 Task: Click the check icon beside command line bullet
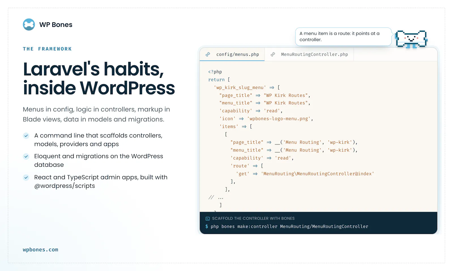tap(26, 136)
